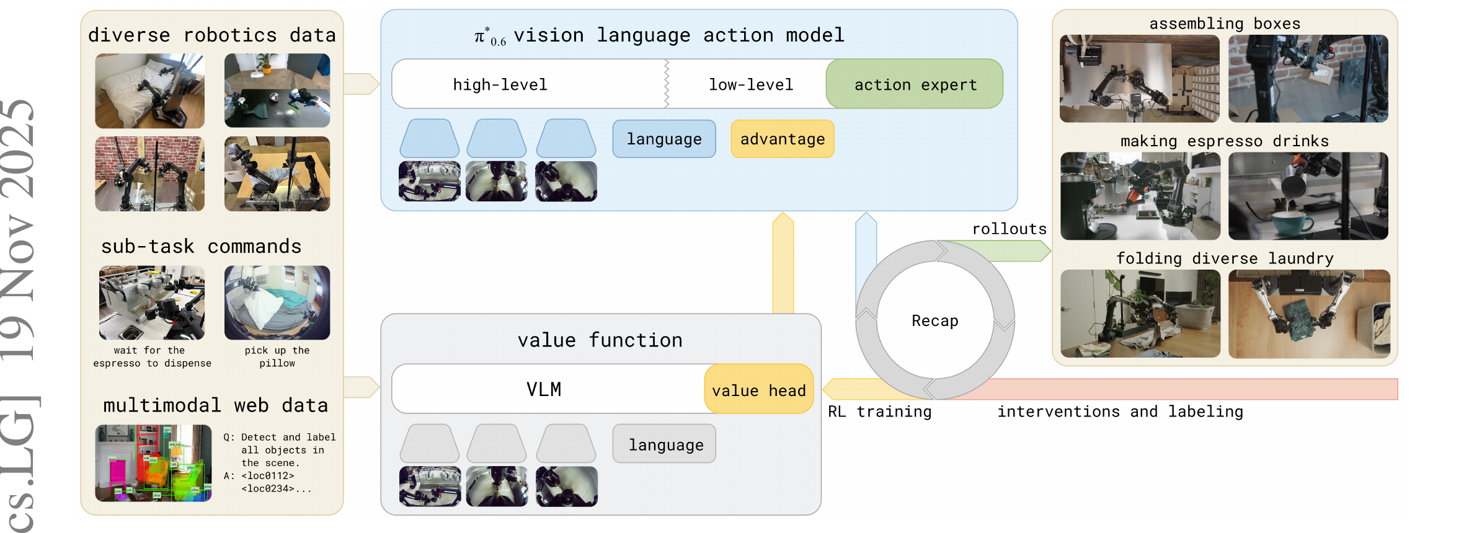
Task: Click the 'RL training' label
Action: point(880,412)
